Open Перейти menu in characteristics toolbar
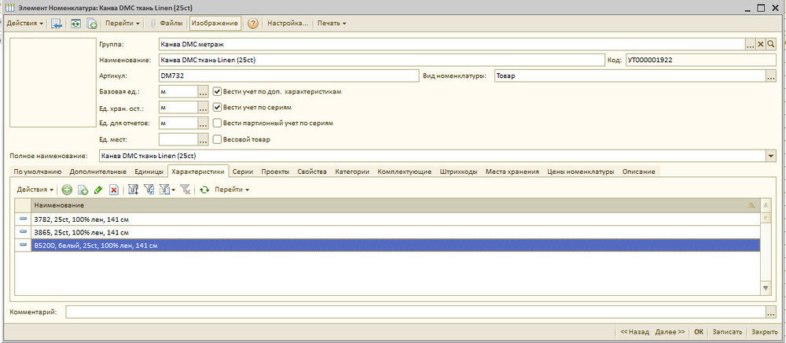 click(x=232, y=190)
